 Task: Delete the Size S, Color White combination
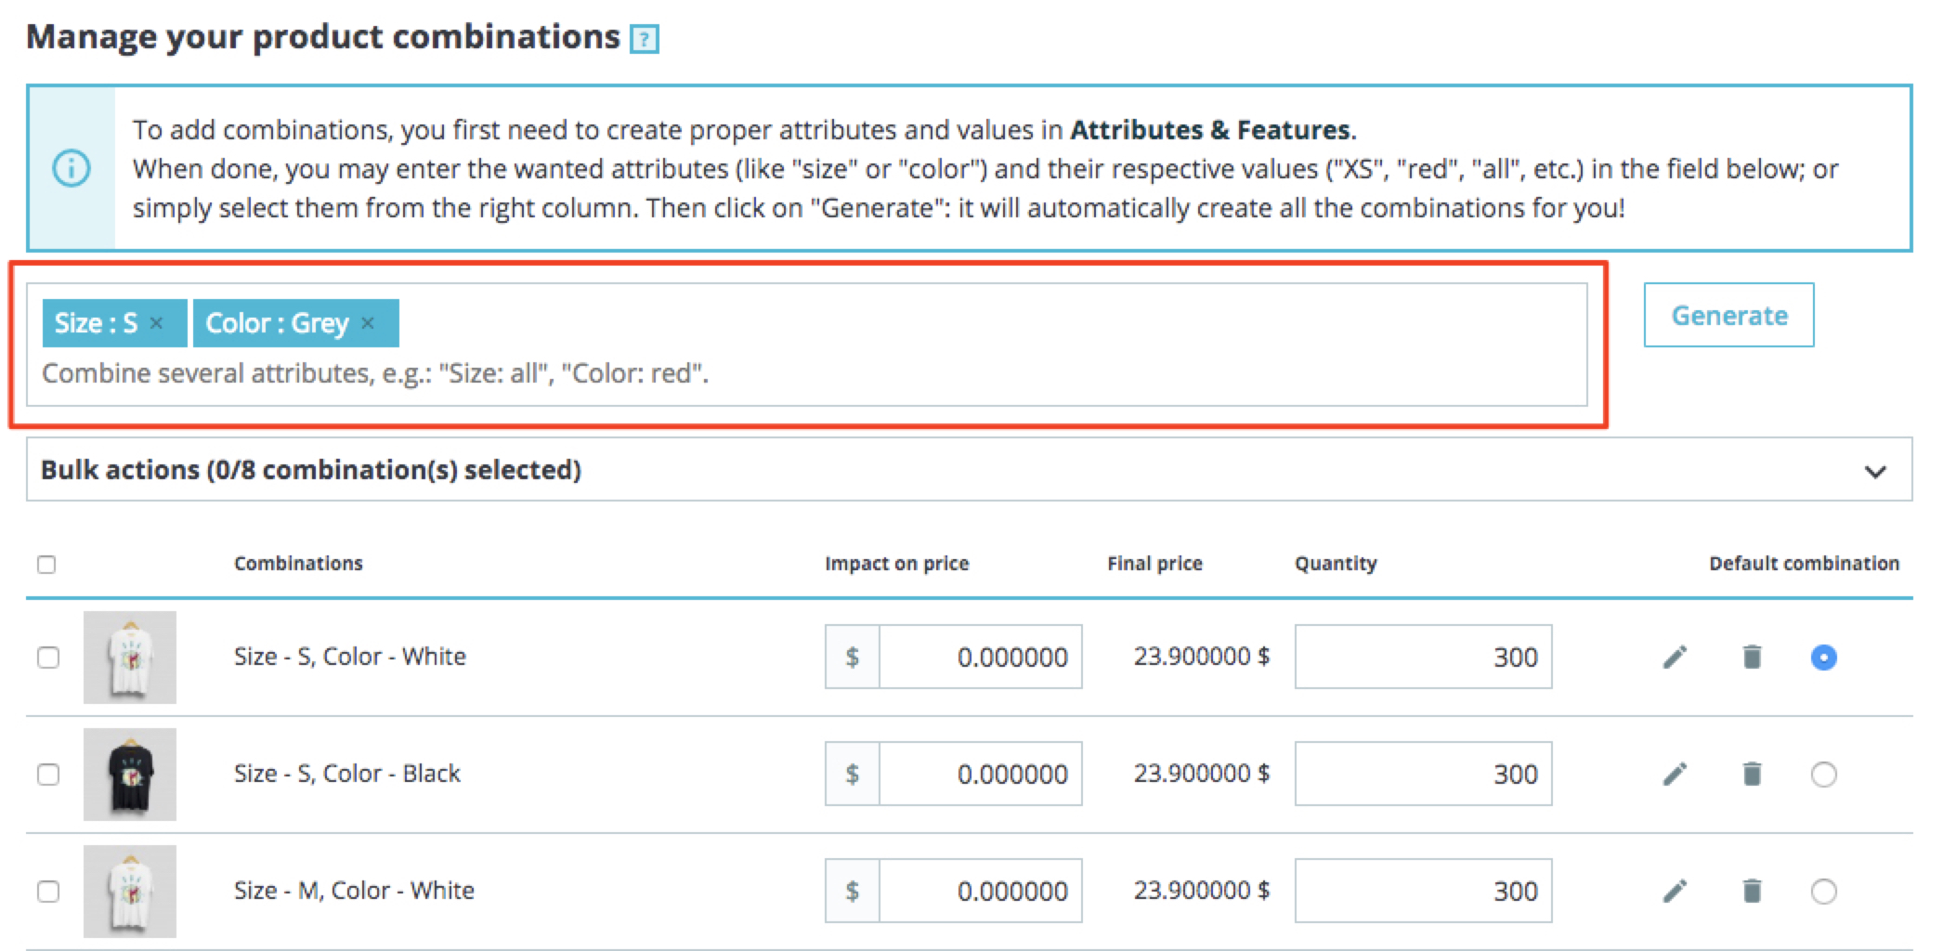pos(1752,658)
